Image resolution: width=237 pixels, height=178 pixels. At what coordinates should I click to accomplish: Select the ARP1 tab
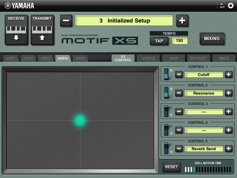[x=11, y=58]
